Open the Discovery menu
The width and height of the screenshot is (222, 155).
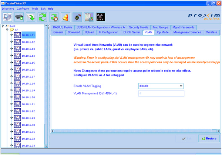click(x=8, y=9)
